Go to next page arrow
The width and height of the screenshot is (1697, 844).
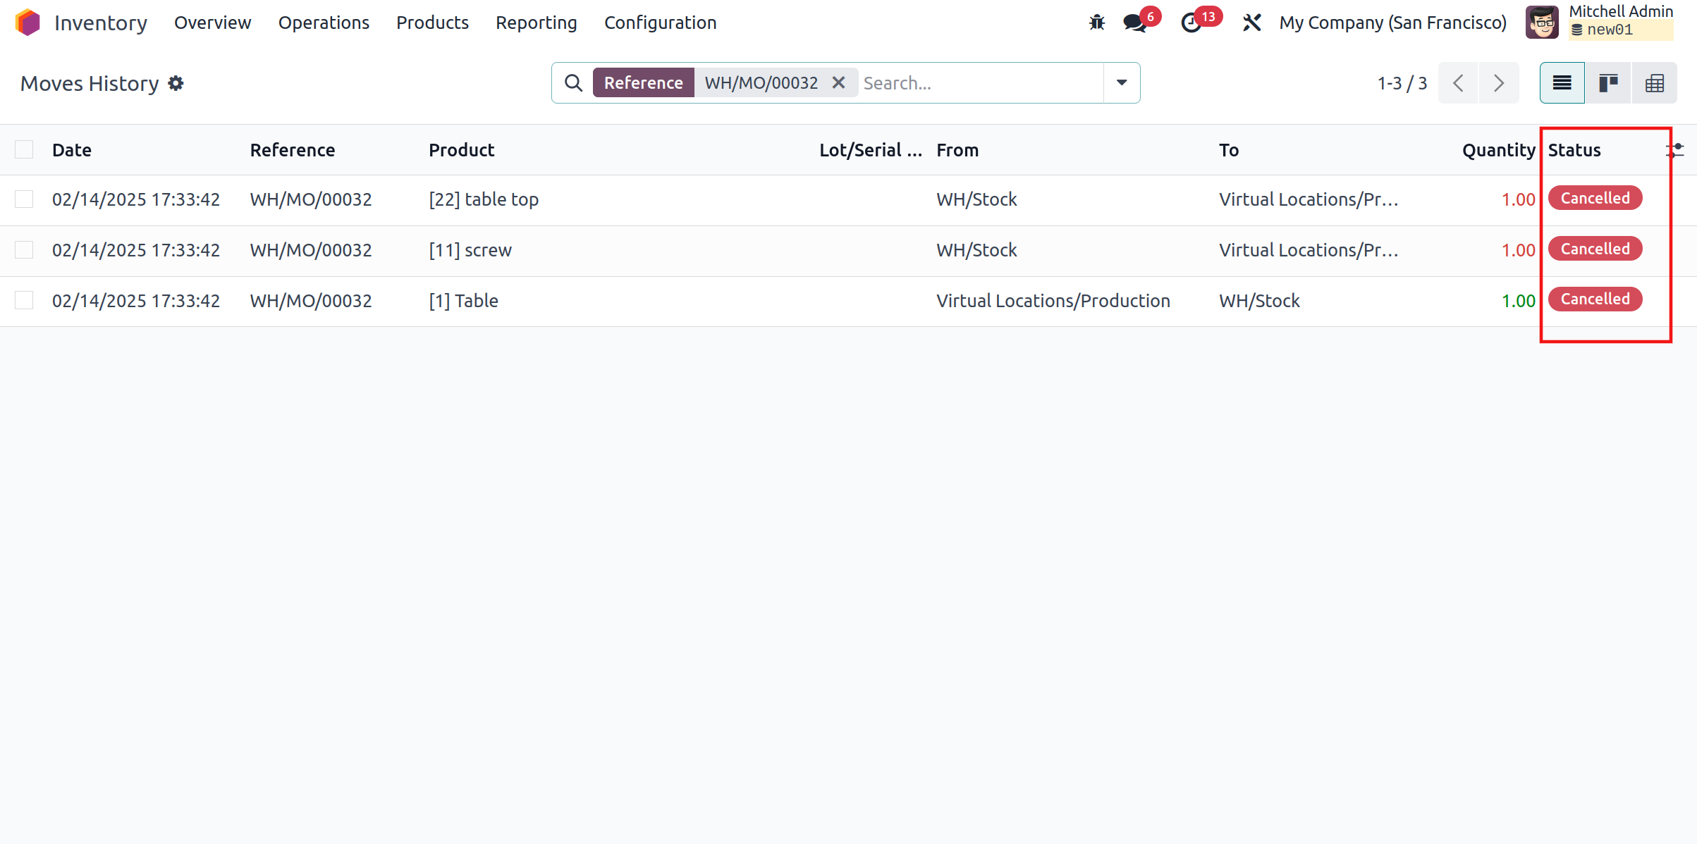(1499, 83)
